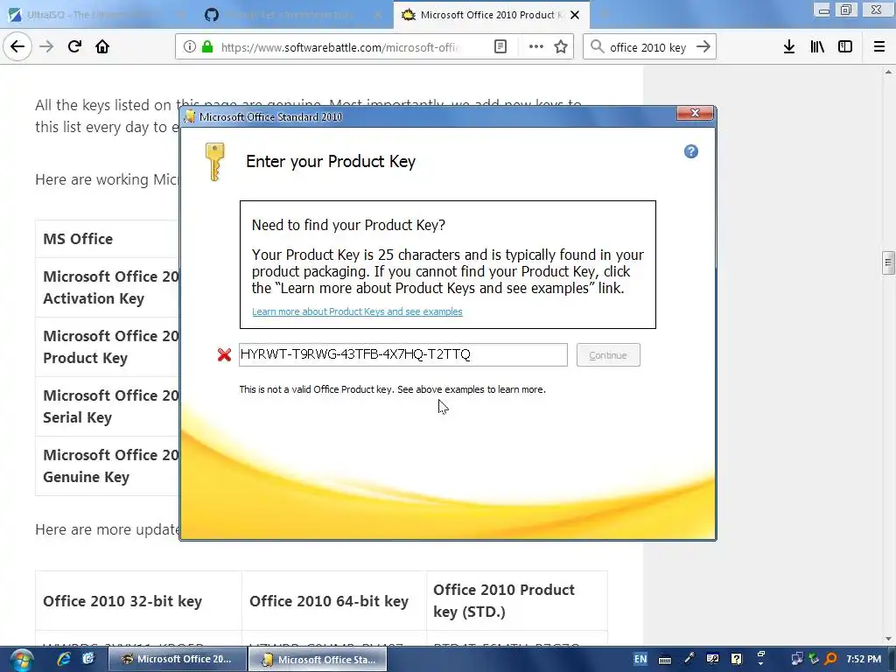Go back using Firefox back arrow
Screen dimensions: 896x672
17,46
